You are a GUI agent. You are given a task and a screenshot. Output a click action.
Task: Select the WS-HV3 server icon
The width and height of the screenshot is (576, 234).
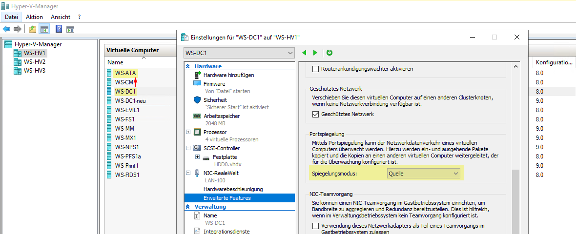pos(17,70)
